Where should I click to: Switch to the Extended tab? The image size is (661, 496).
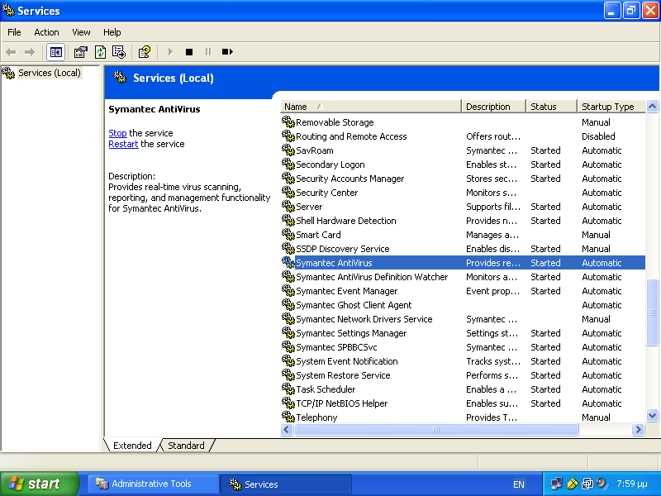132,446
